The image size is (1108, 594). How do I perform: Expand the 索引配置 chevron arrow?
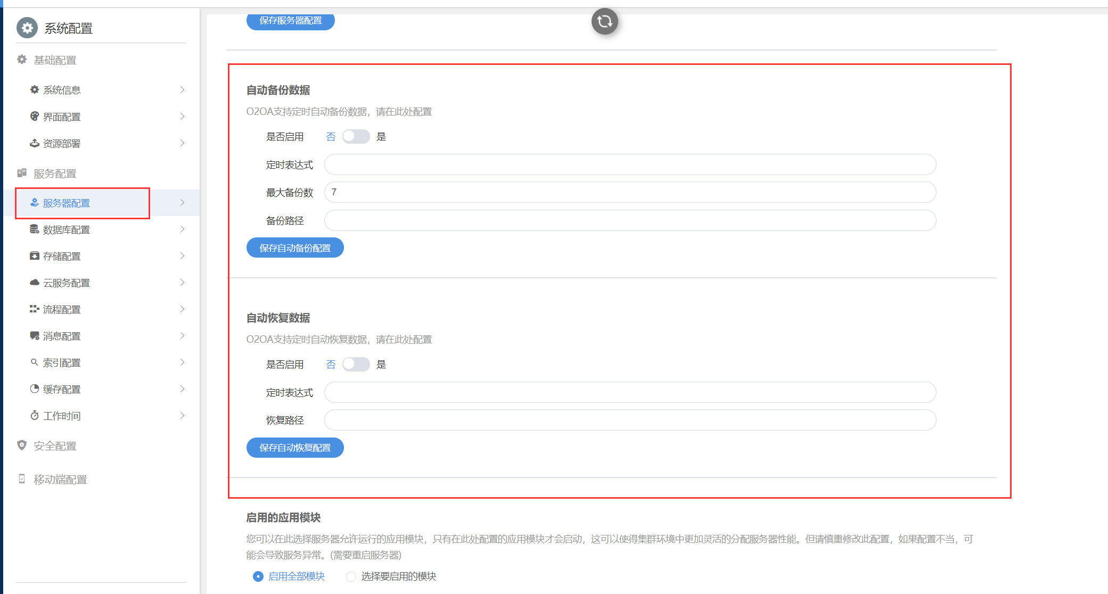[x=182, y=362]
